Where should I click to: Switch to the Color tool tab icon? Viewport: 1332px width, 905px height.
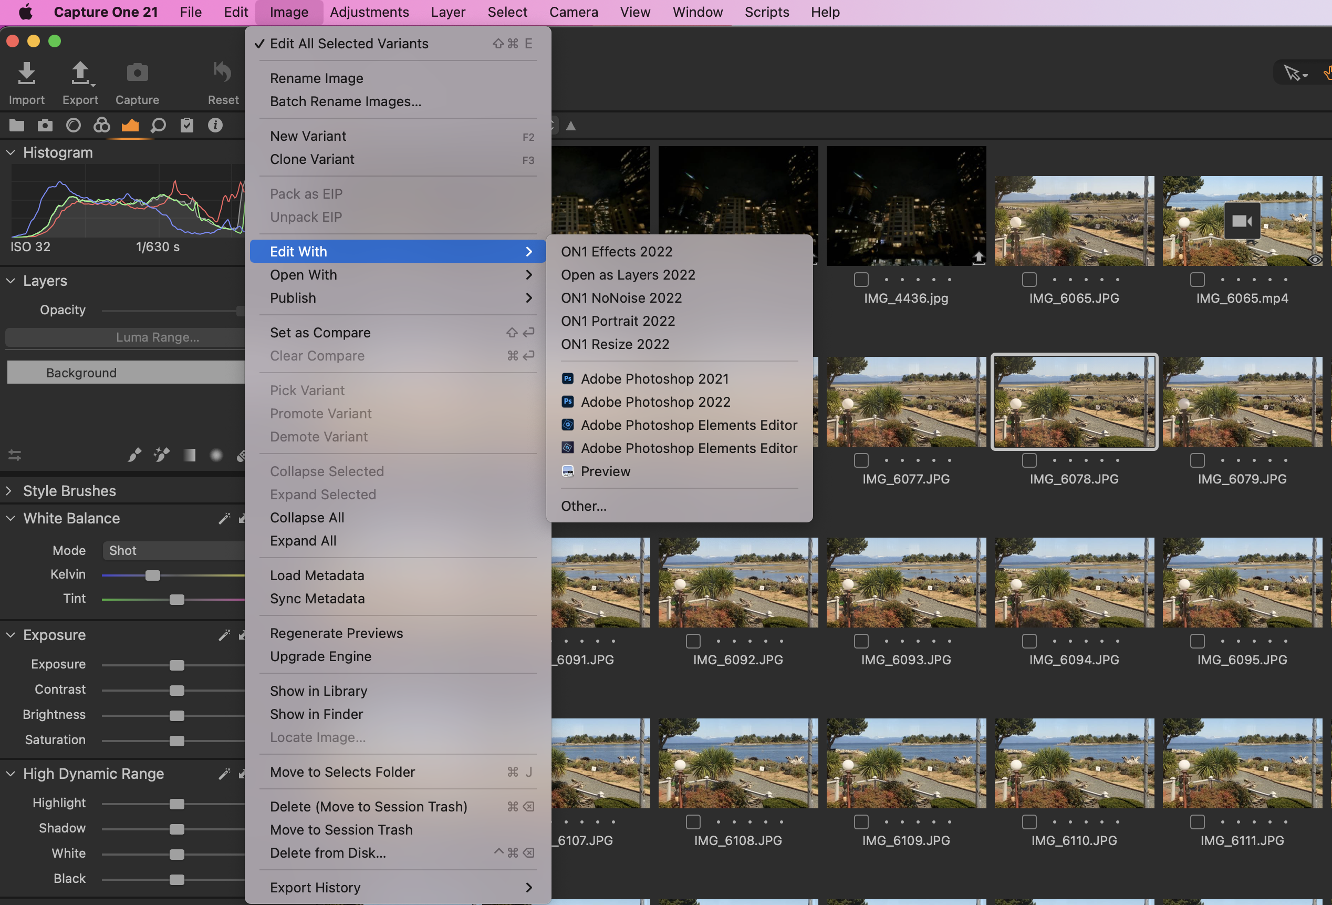[101, 126]
